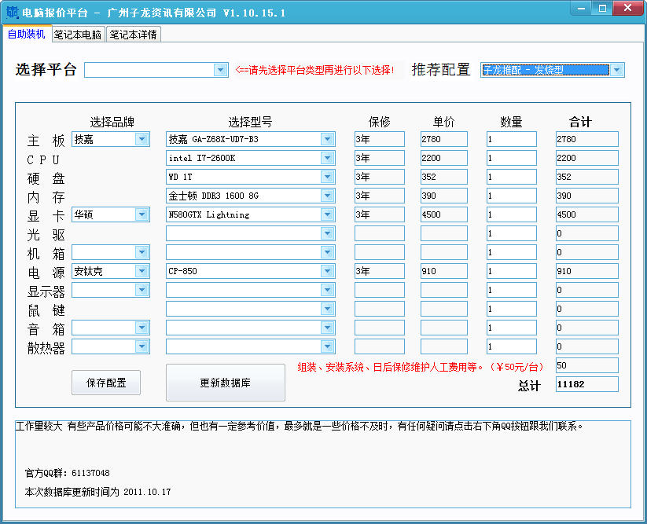Expand the empty 光驱 model dropdown
Viewport: 647px width, 524px height.
[327, 233]
